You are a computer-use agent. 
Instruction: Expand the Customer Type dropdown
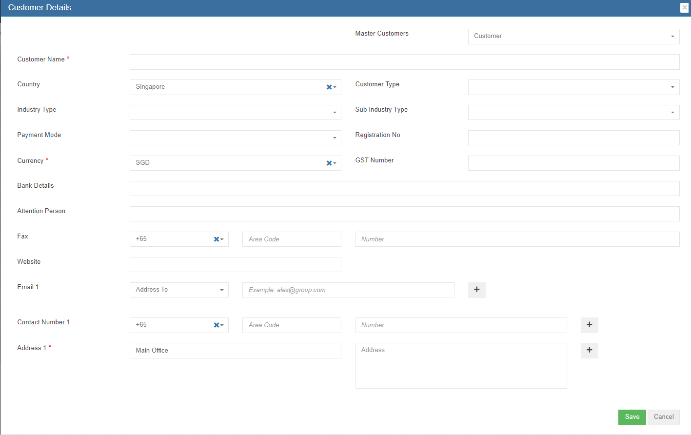pyautogui.click(x=573, y=87)
